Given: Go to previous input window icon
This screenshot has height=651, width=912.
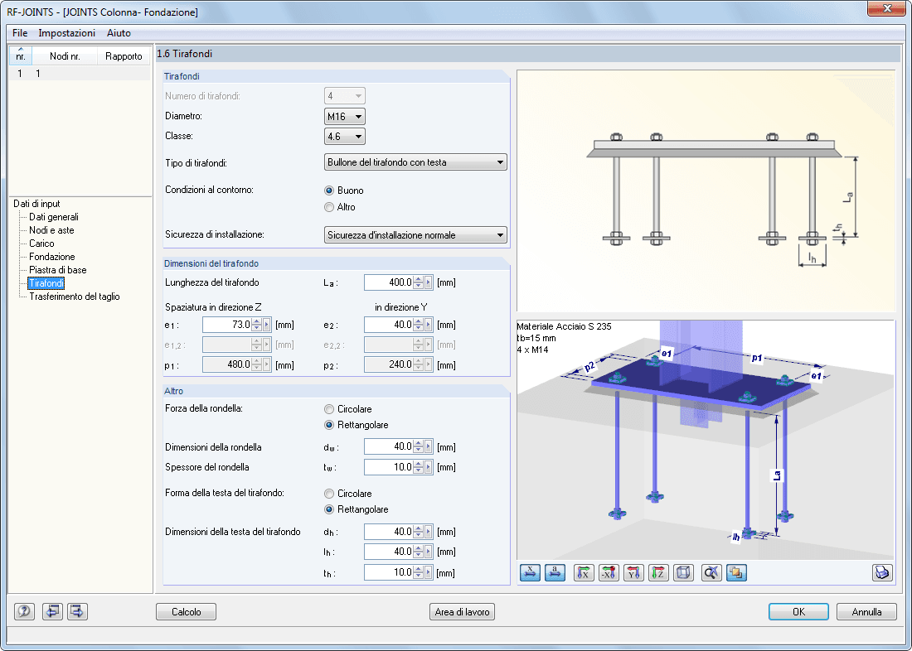Looking at the screenshot, I should pyautogui.click(x=52, y=611).
